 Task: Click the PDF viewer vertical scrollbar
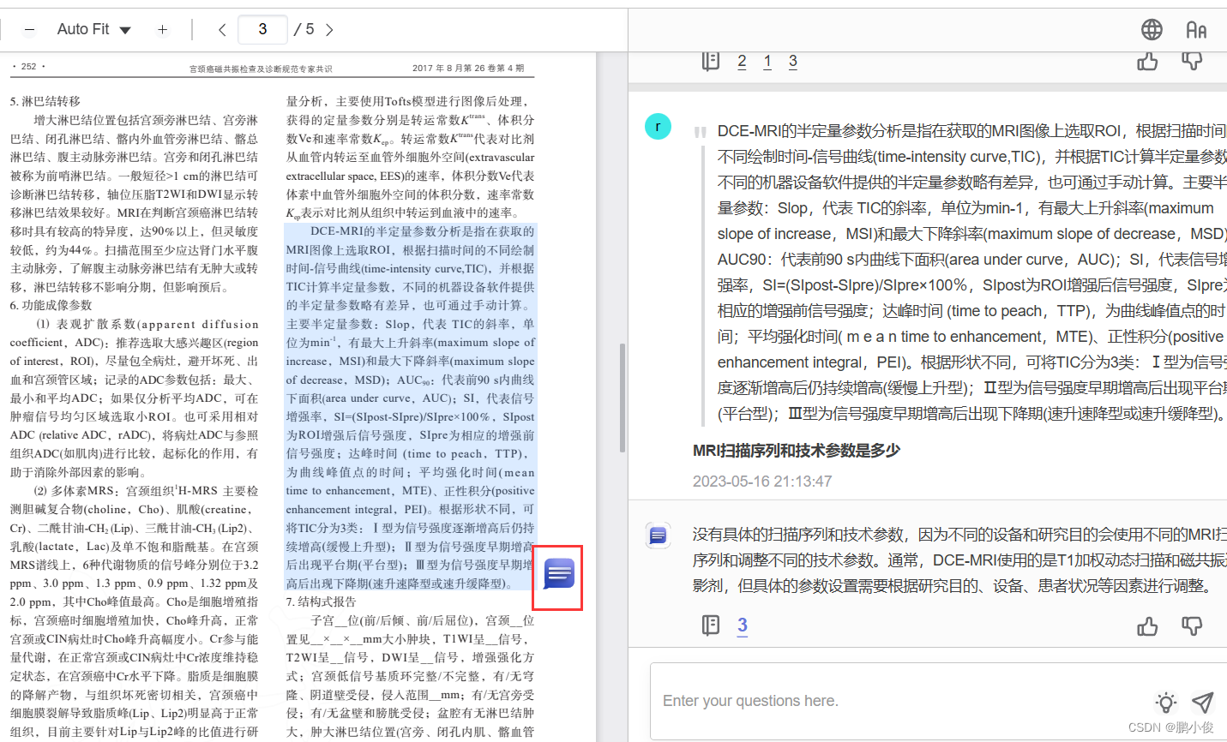point(623,397)
